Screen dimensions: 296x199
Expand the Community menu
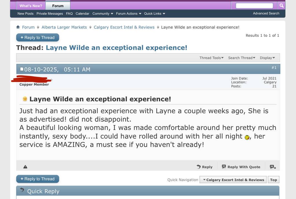pos(103,14)
